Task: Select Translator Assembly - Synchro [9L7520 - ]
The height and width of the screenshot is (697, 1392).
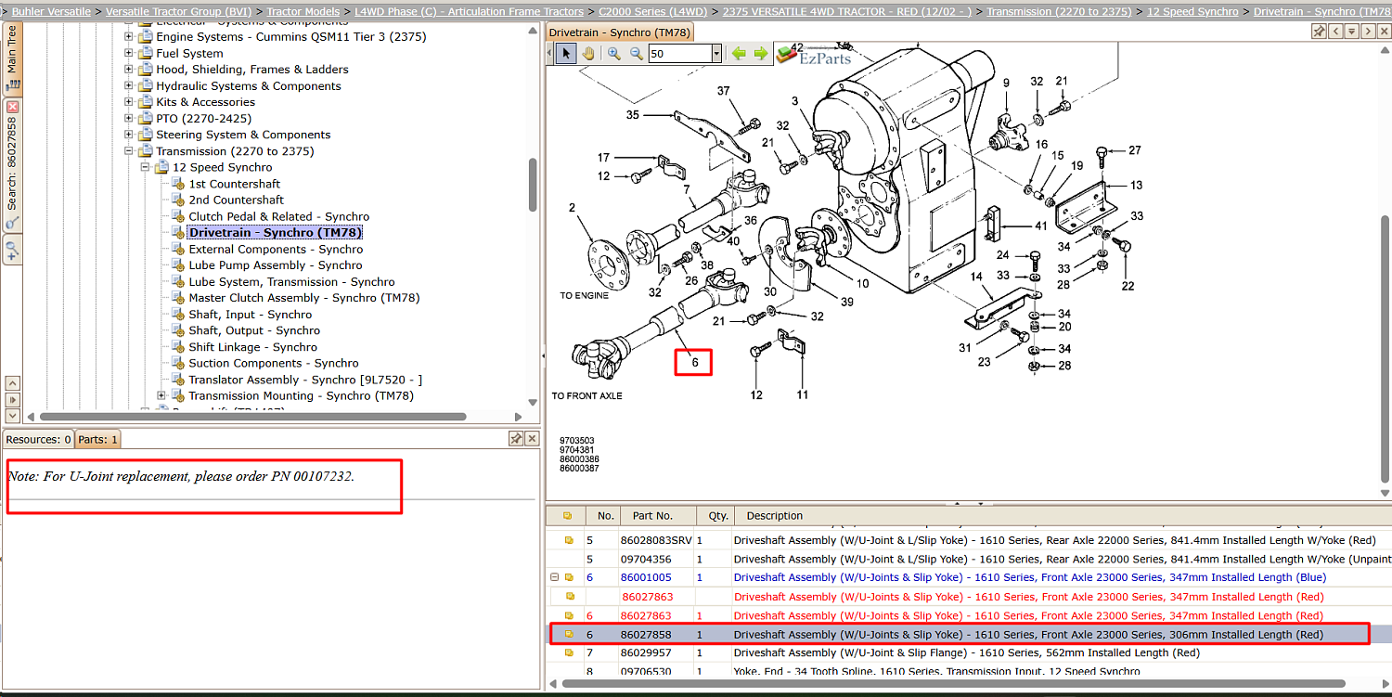Action: click(305, 380)
